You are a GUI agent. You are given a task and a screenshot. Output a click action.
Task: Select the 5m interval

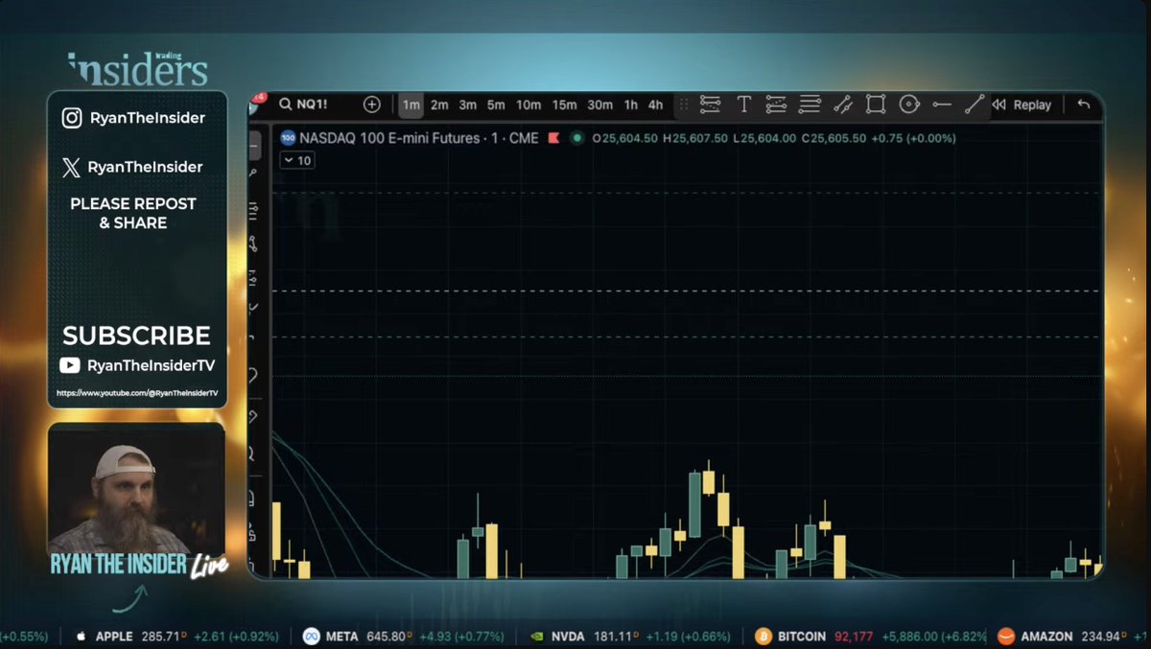496,104
